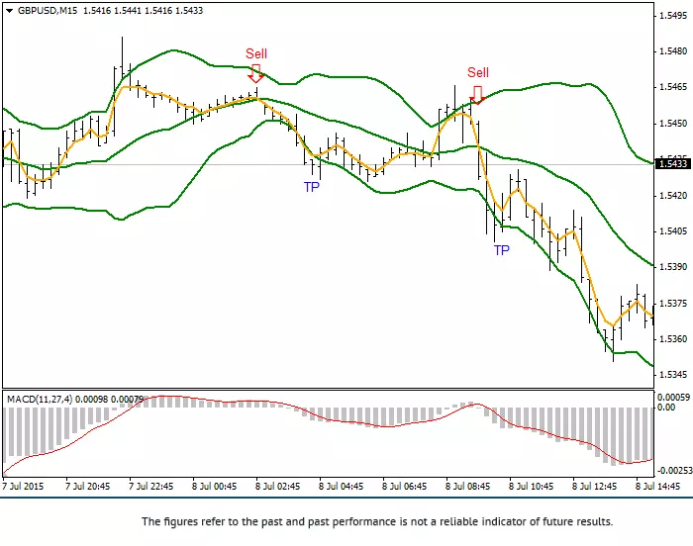Click the second red Sell arrow marker
This screenshot has width=693, height=546.
click(477, 95)
